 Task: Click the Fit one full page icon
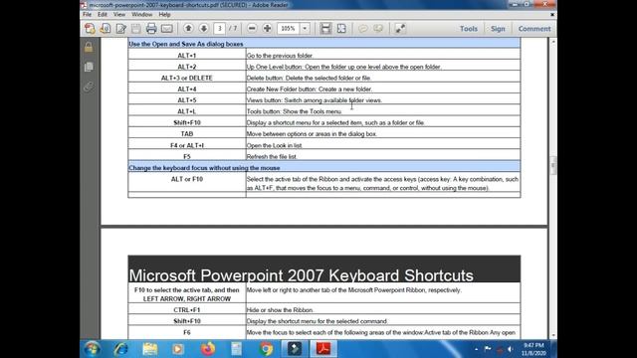click(x=341, y=29)
